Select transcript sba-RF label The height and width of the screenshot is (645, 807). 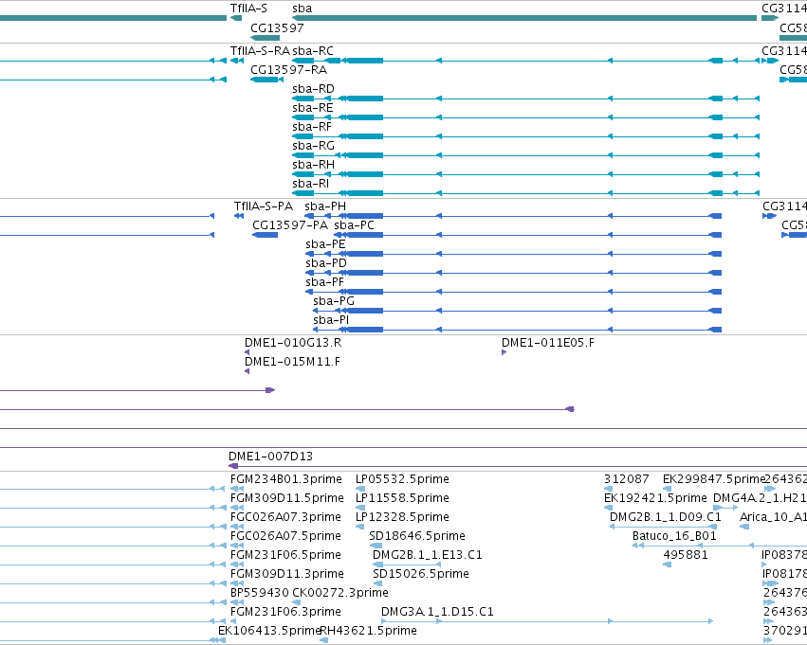pos(312,127)
